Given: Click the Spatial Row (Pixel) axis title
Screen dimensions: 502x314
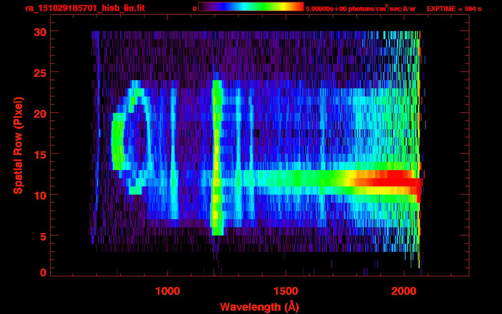Looking at the screenshot, I should coord(18,146).
